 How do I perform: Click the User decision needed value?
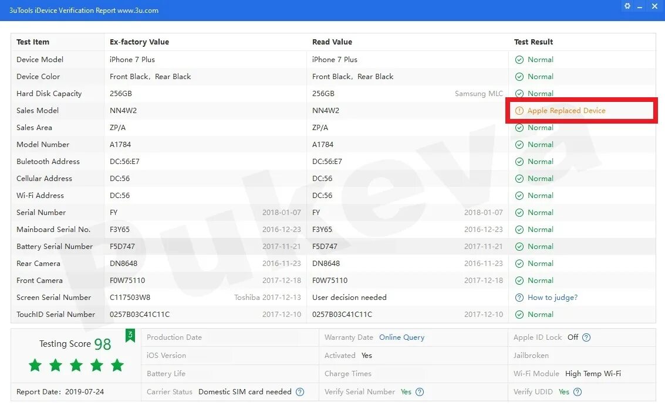[349, 298]
